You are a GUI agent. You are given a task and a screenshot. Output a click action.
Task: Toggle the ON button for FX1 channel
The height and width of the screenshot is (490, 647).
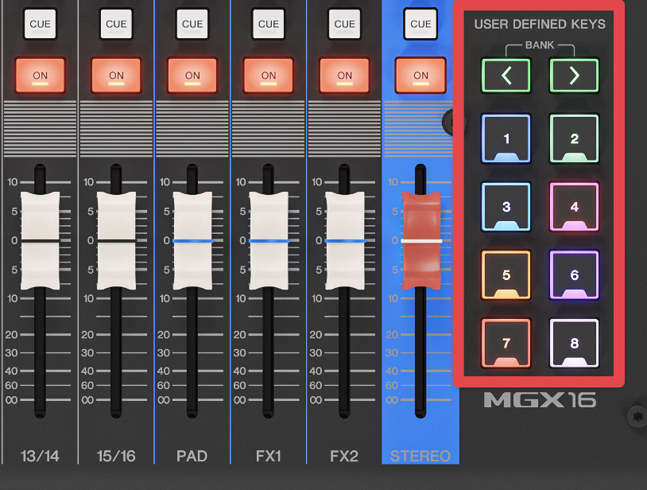[x=269, y=76]
